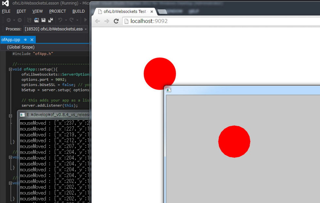Image resolution: width=320 pixels, height=203 pixels.
Task: Close the ofxLibWebsockets Test browser tab
Action: pos(152,12)
